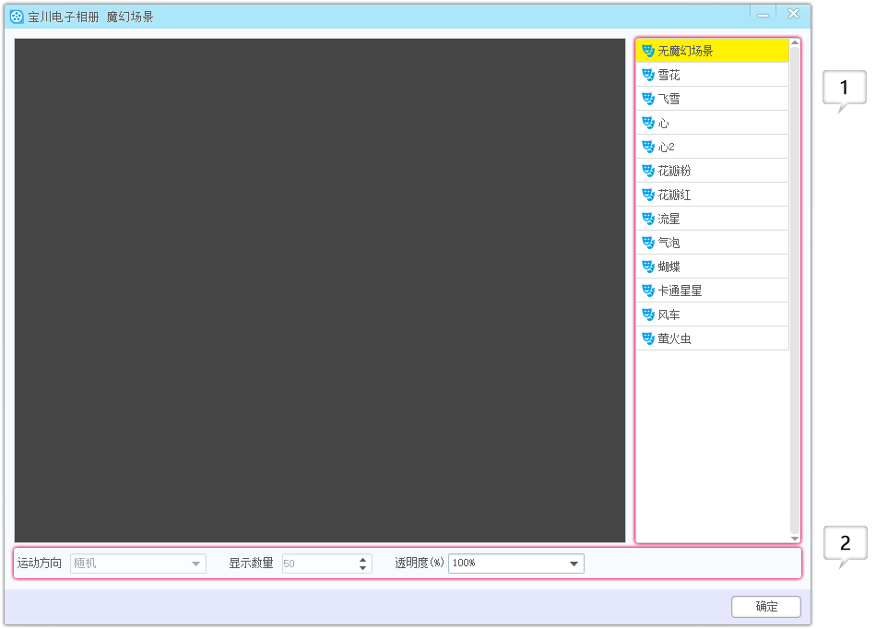The height and width of the screenshot is (629, 876).
Task: Select the 气泡 scene label
Action: [669, 243]
